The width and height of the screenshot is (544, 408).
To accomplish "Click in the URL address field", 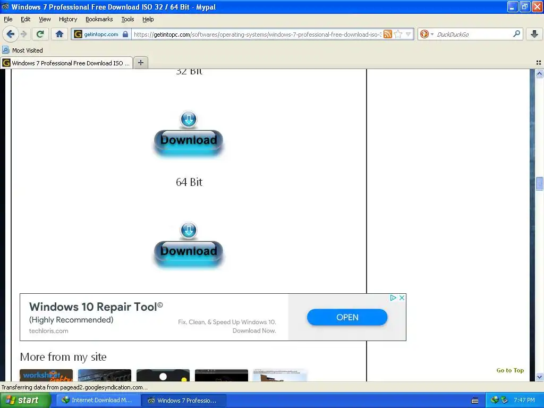I will click(257, 34).
